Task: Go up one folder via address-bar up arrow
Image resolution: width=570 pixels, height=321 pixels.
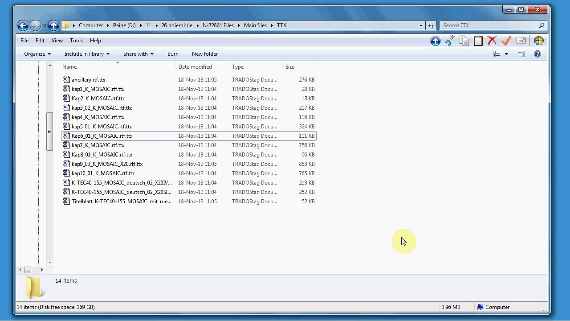Action: coord(53,25)
